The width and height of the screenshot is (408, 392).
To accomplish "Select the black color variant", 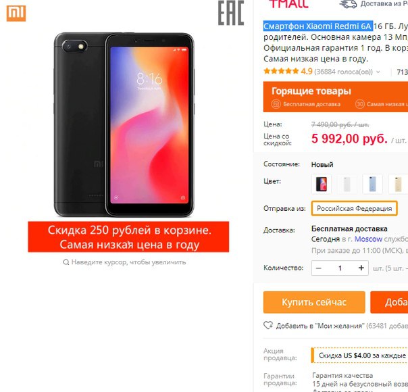I will pos(322,184).
